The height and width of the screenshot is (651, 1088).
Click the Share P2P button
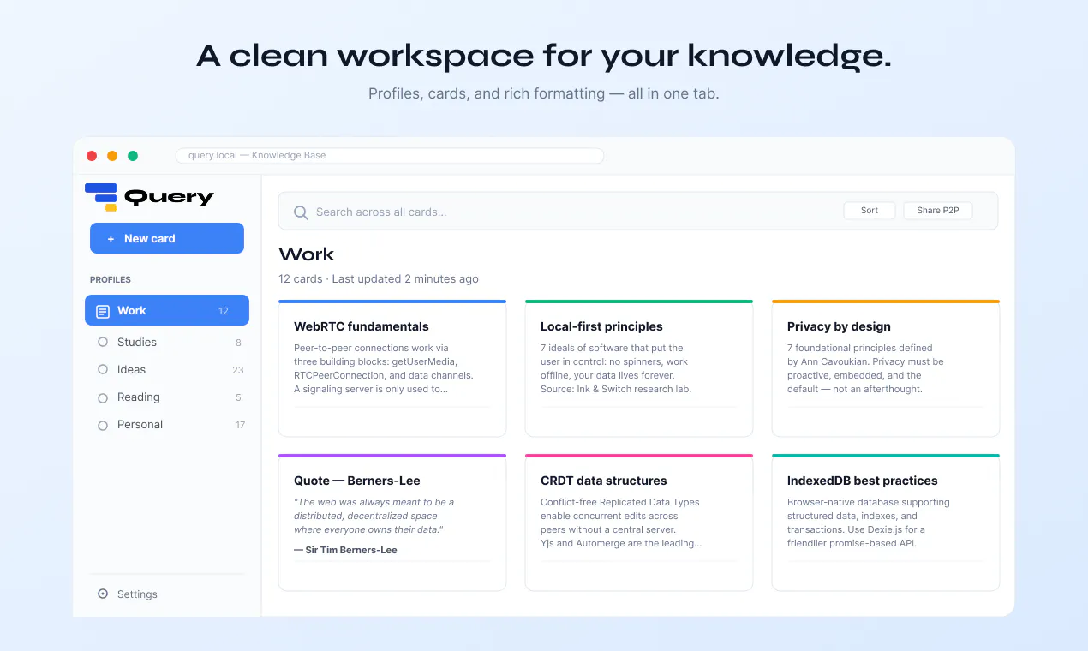(x=938, y=211)
